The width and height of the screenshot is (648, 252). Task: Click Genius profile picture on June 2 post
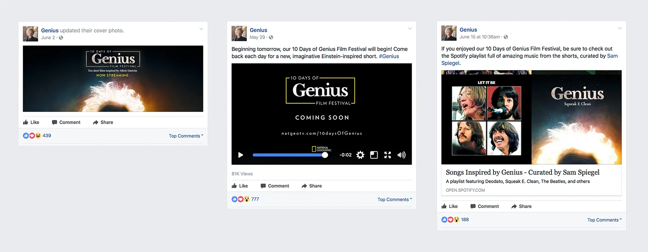(30, 34)
